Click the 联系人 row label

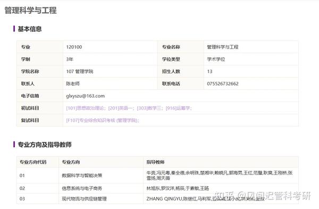click(x=28, y=83)
